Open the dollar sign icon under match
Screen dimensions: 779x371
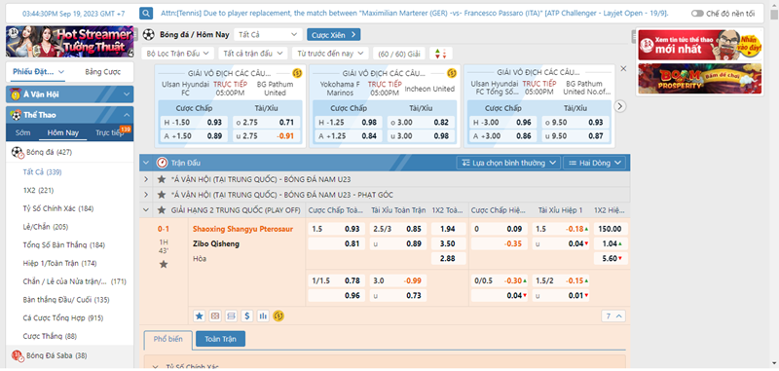(x=247, y=315)
